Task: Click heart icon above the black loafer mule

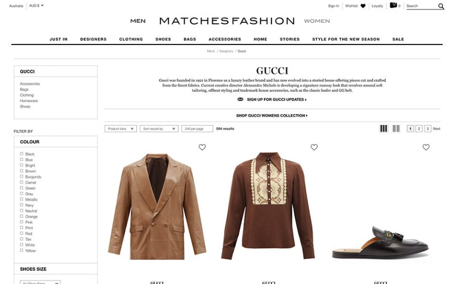Action: [426, 147]
